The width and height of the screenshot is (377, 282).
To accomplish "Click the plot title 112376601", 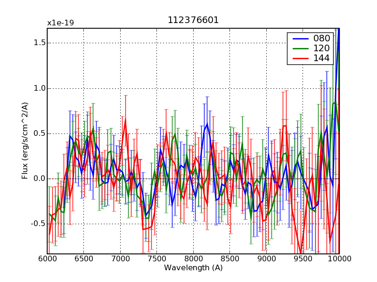I will coord(193,20).
